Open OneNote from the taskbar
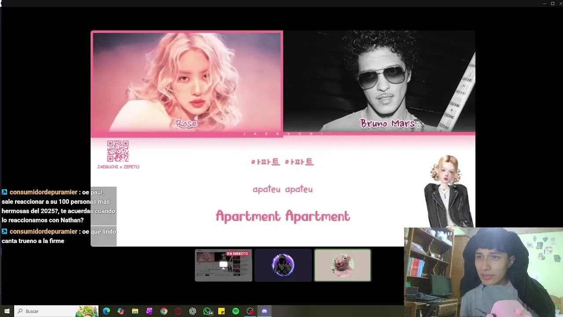Viewport: 563px width, 317px height. pyautogui.click(x=150, y=311)
